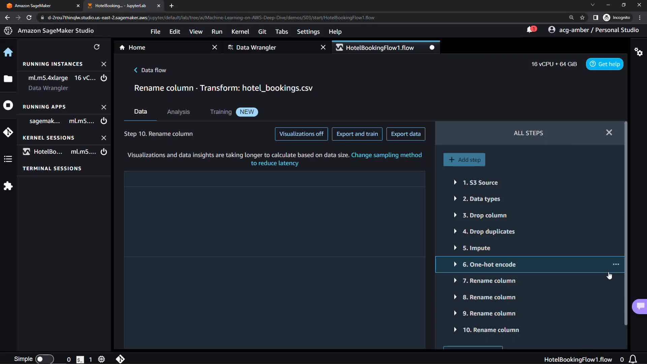Open Running Terminals and Kernels icon

[x=8, y=105]
